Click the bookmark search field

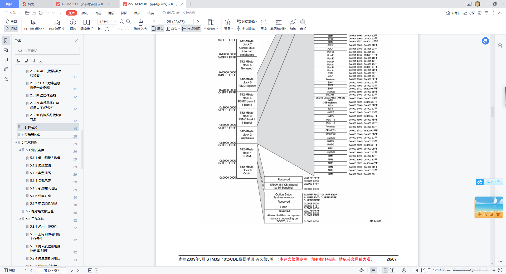(47, 51)
